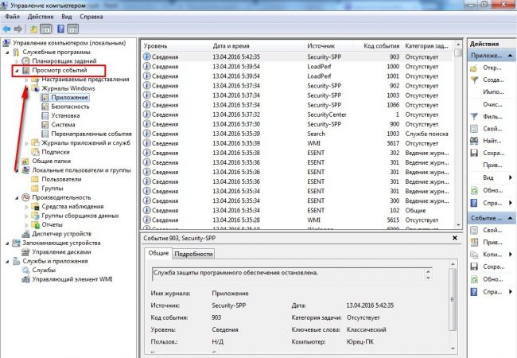Select the Приложение log in tree
Image resolution: width=517 pixels, height=358 pixels.
click(x=69, y=98)
